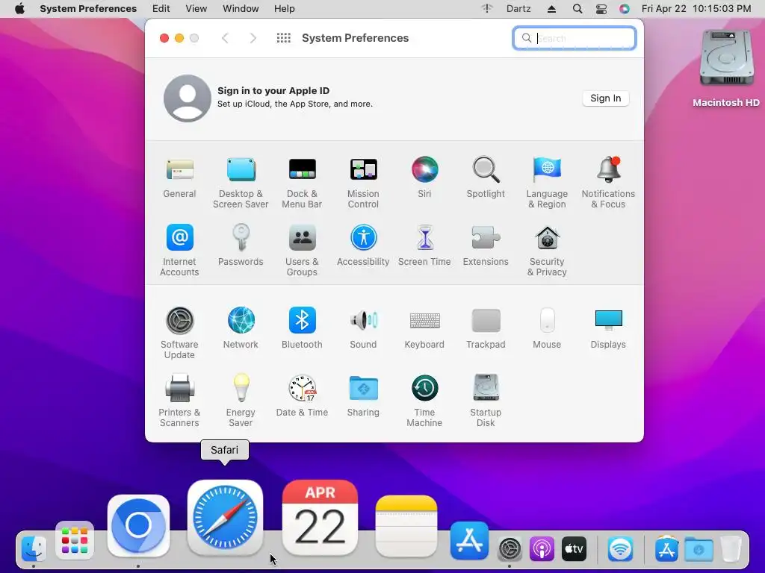Show all preferences grid button
The width and height of the screenshot is (765, 573).
click(283, 38)
